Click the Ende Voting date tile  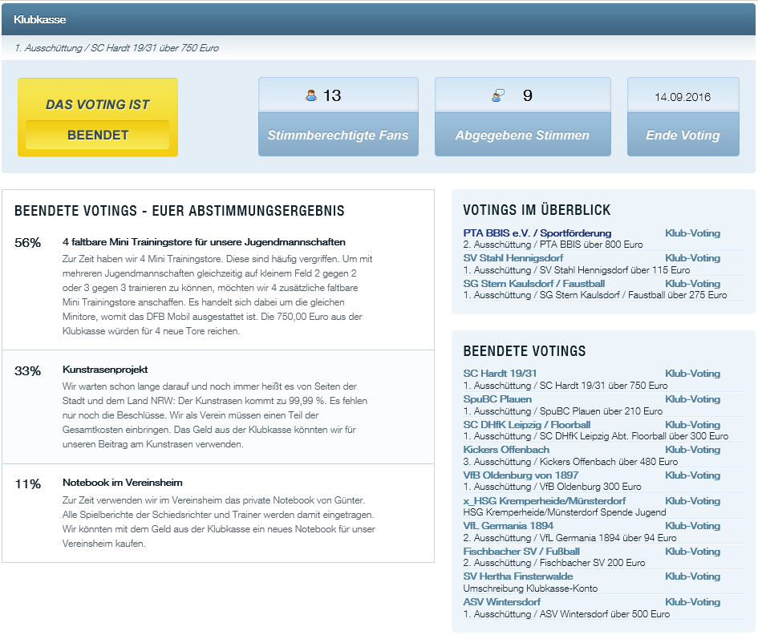[683, 116]
